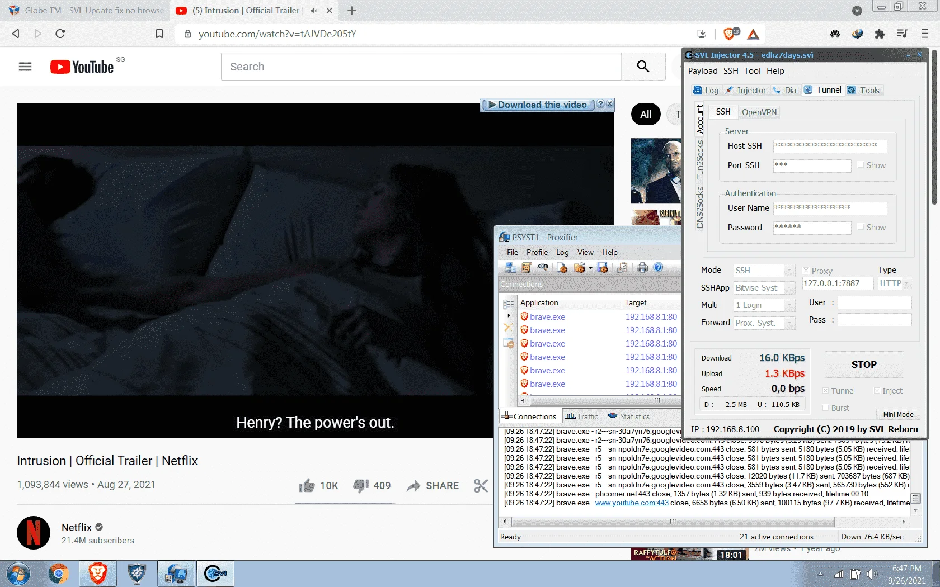This screenshot has height=587, width=940.
Task: Toggle the Proxy checkbox
Action: click(x=806, y=271)
